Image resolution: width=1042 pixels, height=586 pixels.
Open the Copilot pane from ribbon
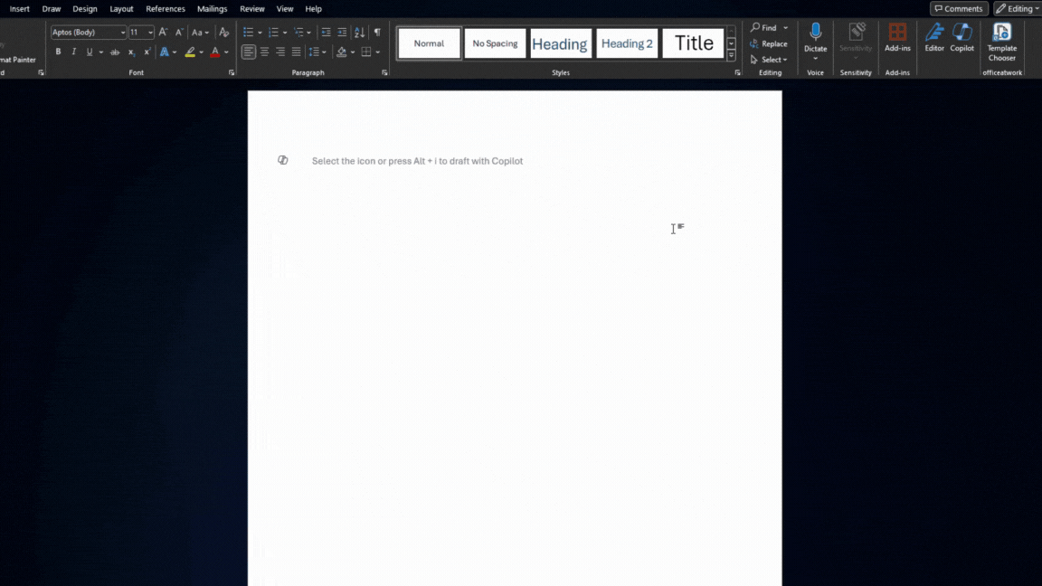(961, 34)
